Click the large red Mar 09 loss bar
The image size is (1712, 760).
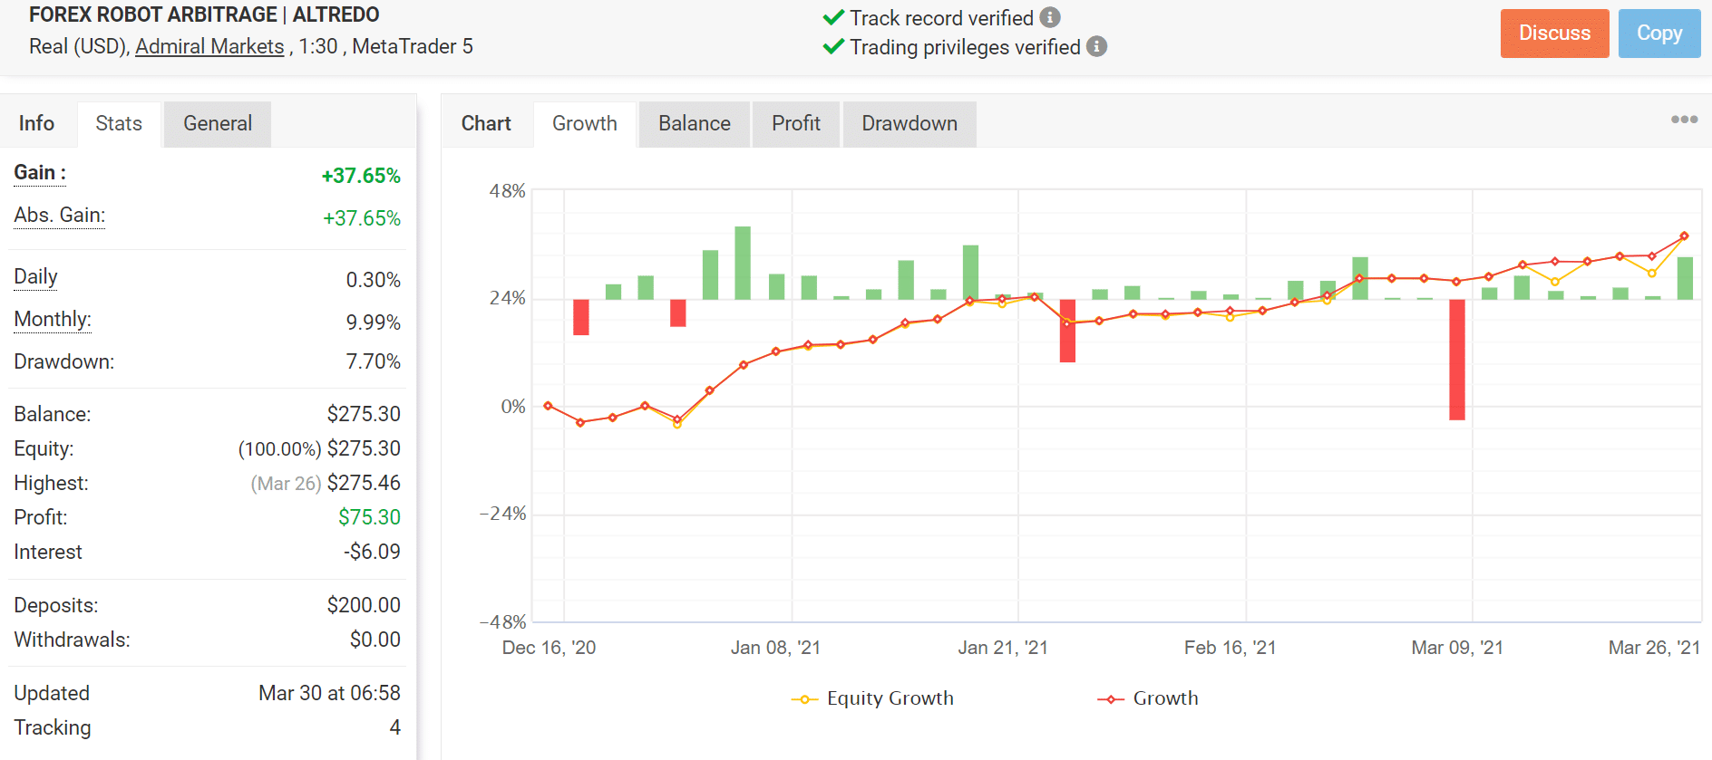pyautogui.click(x=1457, y=360)
